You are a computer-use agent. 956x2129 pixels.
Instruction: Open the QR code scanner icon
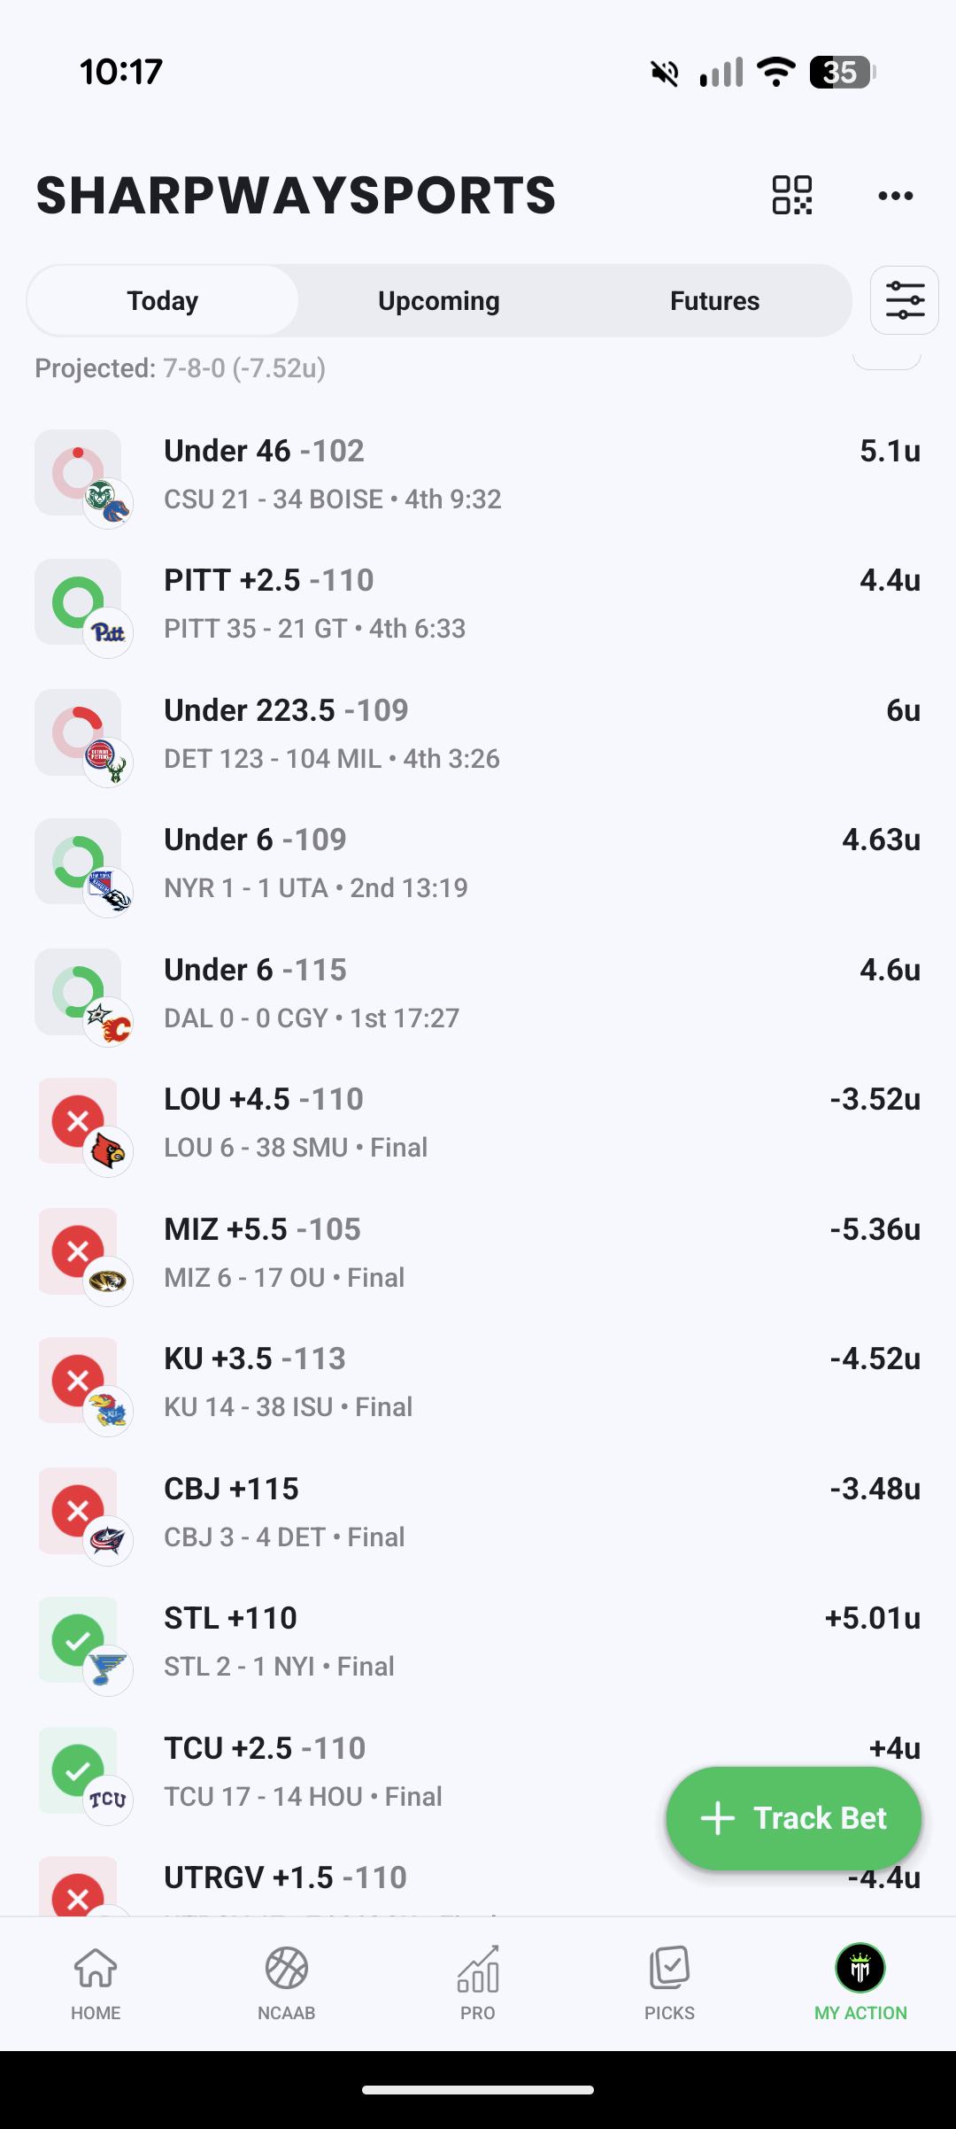point(791,195)
